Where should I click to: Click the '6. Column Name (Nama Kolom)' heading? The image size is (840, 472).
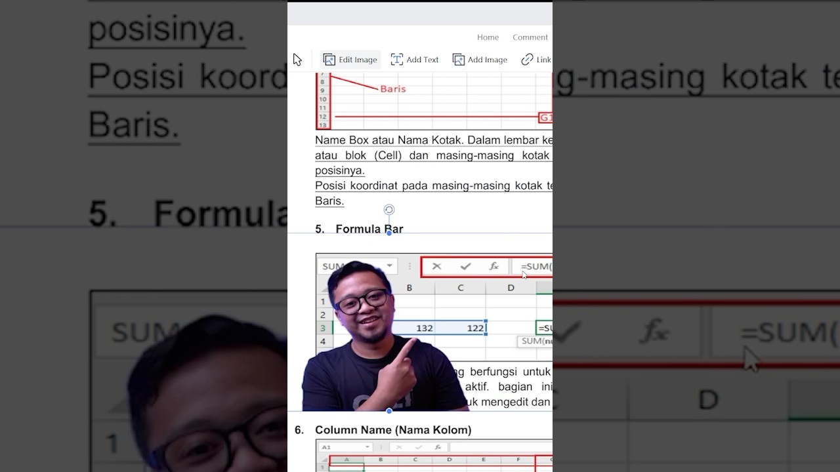[x=383, y=430]
